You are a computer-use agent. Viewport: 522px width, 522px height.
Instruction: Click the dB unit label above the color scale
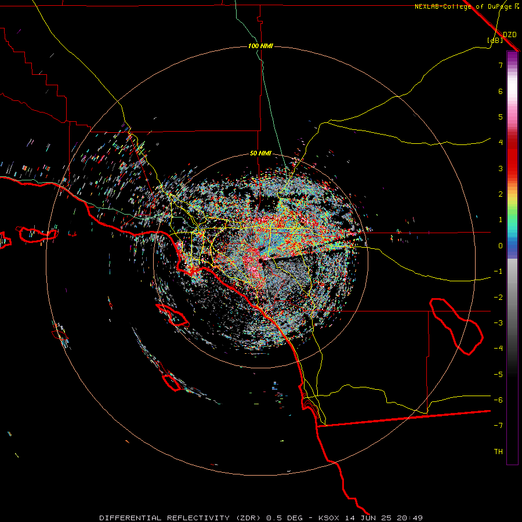click(495, 40)
